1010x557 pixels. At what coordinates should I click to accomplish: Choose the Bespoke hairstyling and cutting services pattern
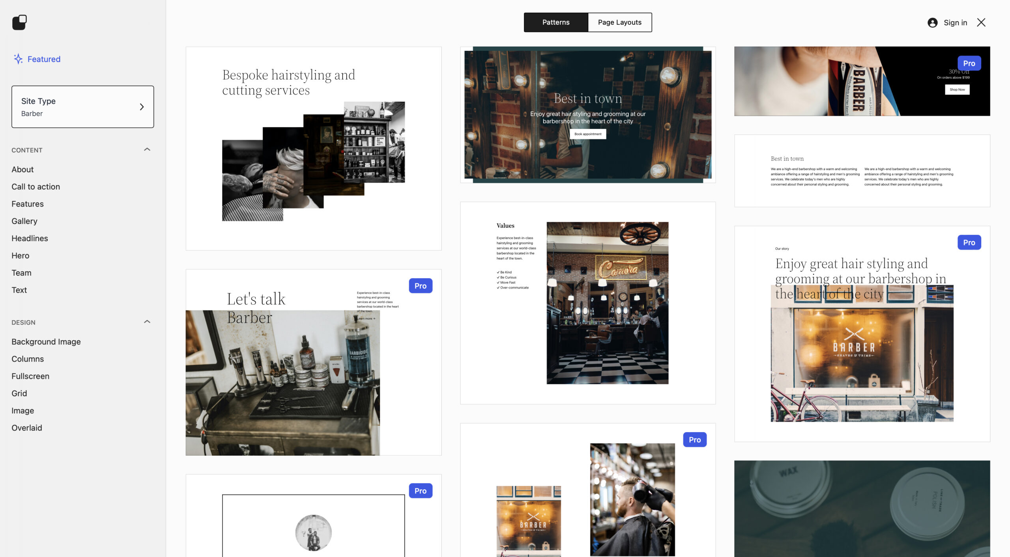[x=314, y=149]
